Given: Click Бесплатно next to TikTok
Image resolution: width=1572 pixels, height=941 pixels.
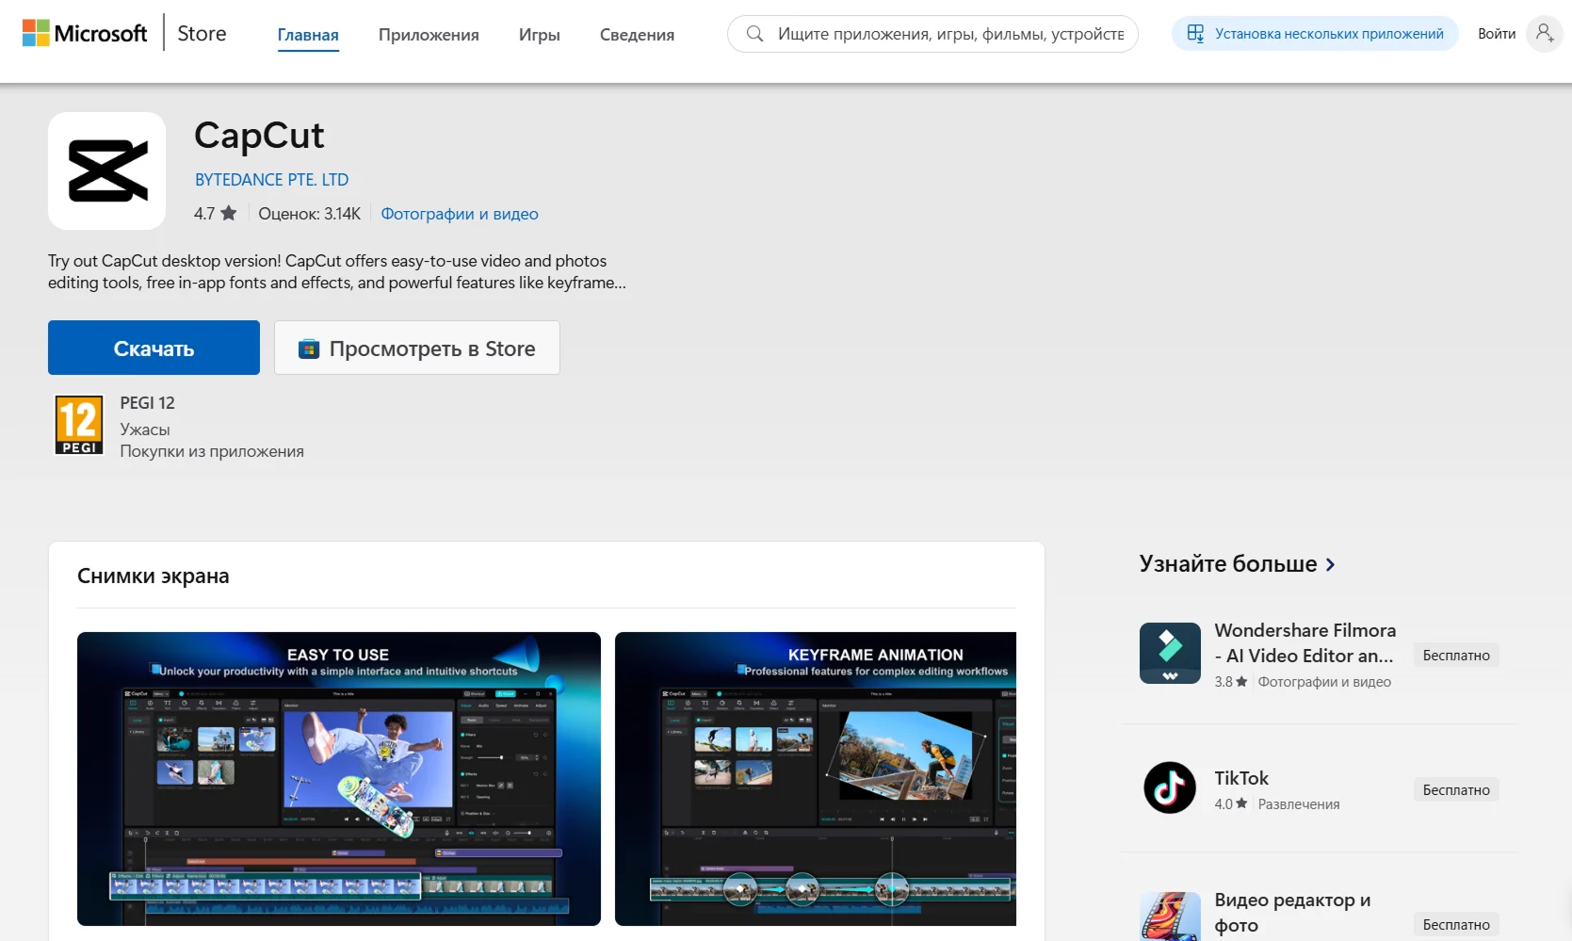Looking at the screenshot, I should click(1455, 789).
